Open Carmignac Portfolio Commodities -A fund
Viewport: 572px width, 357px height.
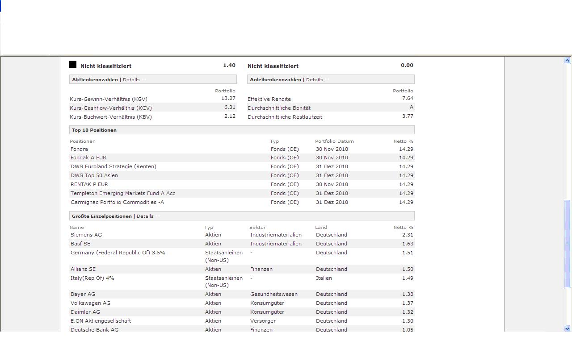coord(118,202)
